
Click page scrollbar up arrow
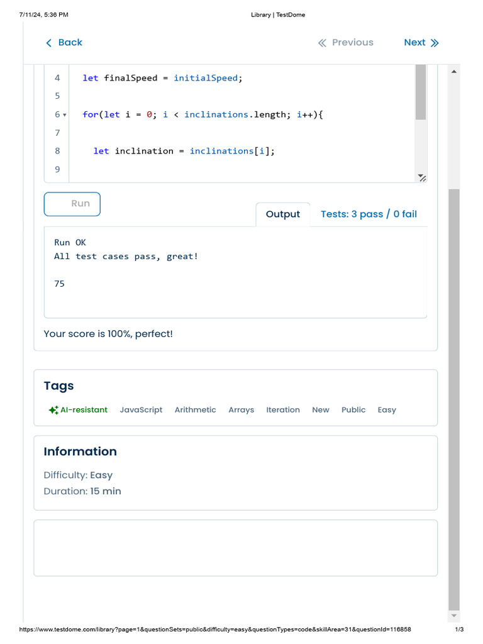(454, 72)
